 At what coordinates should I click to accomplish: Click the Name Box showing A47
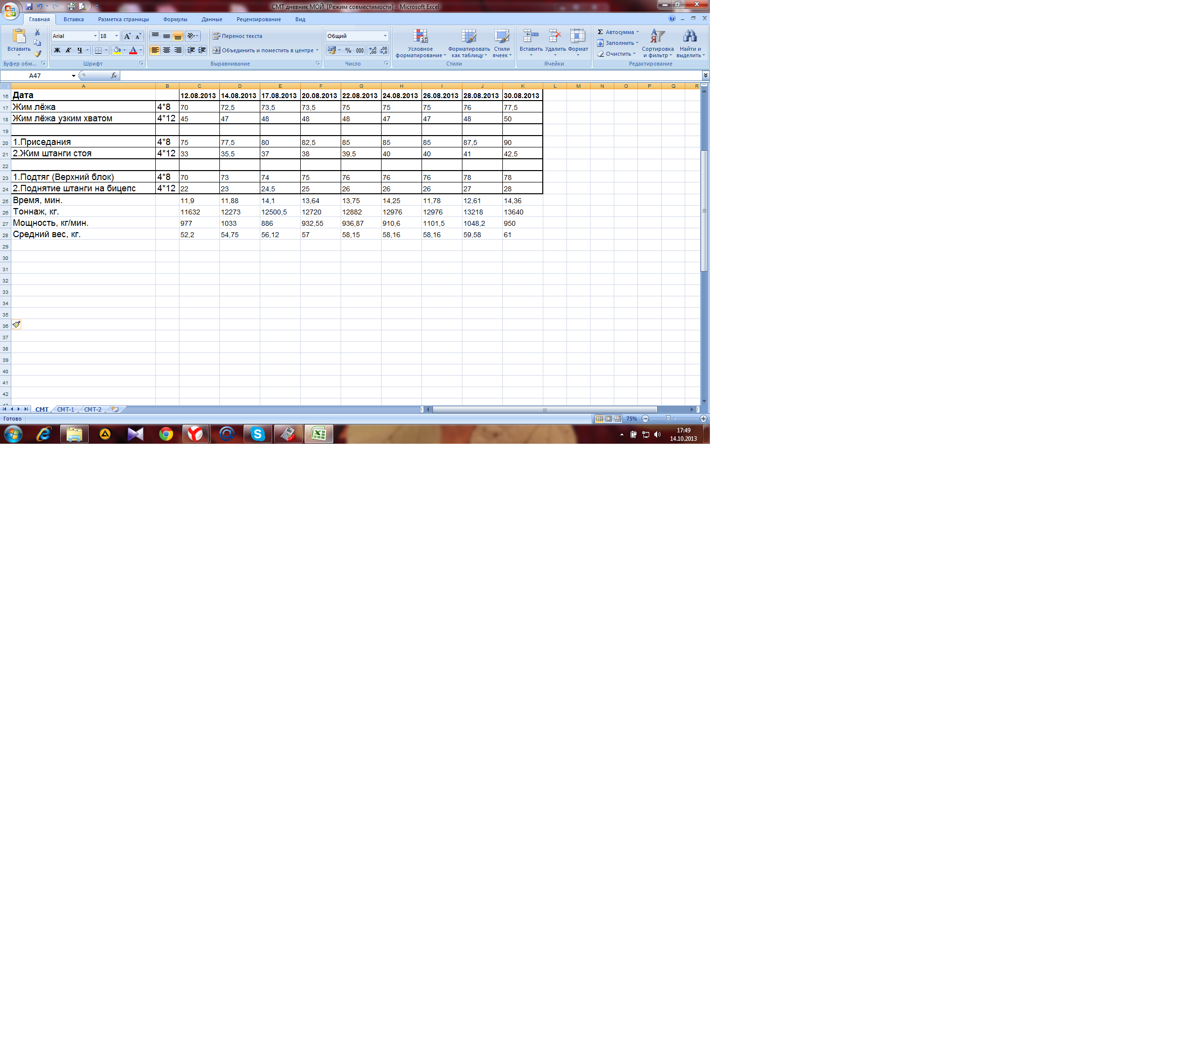35,75
